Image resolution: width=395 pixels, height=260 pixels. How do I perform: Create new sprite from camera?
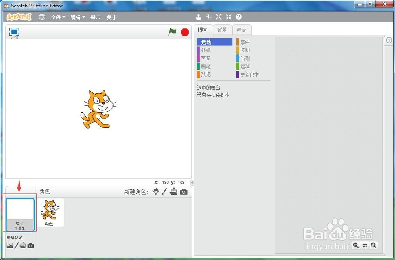click(184, 192)
